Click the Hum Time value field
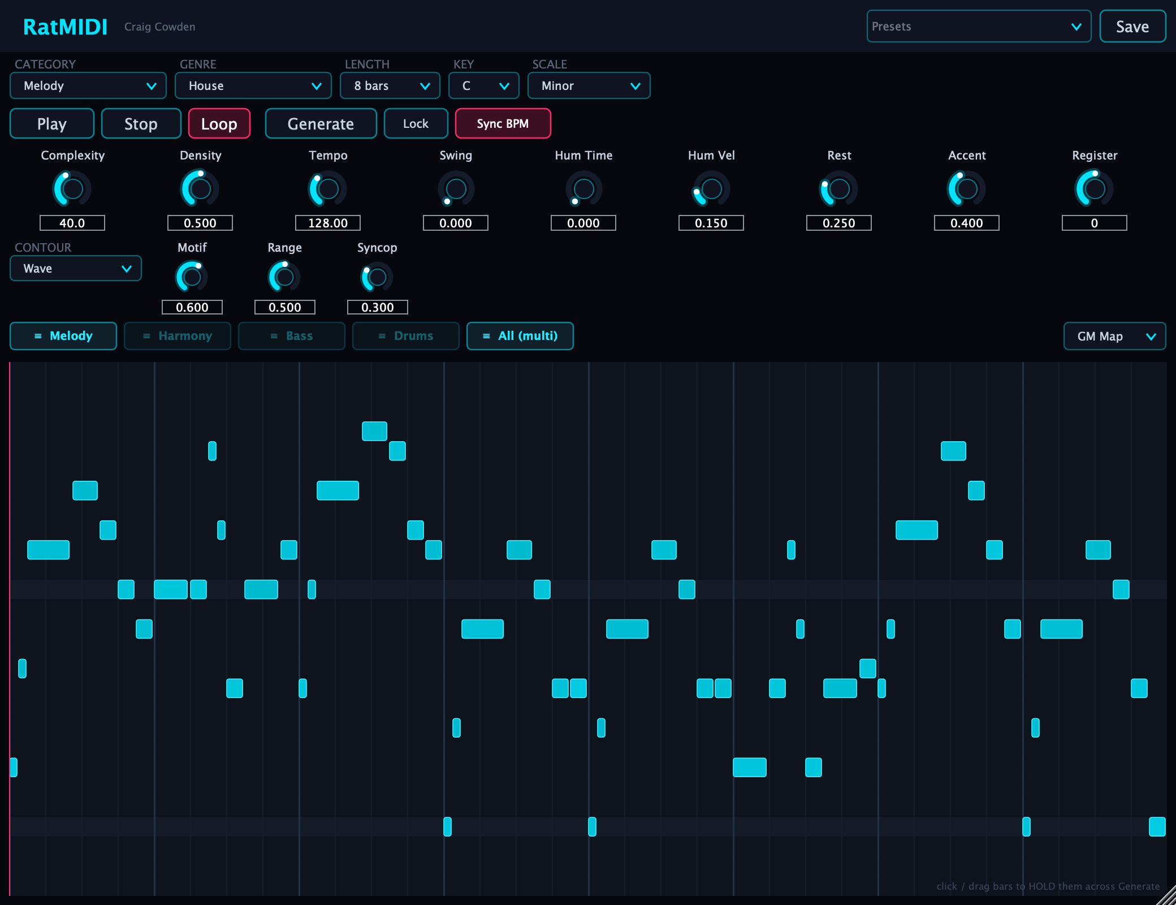 click(583, 223)
